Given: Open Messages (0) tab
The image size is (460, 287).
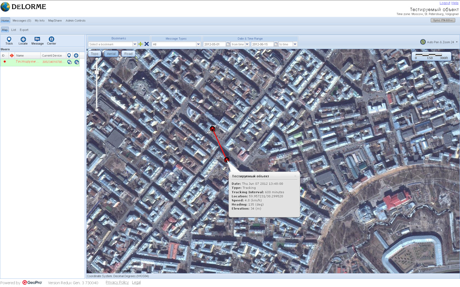Looking at the screenshot, I should 22,20.
